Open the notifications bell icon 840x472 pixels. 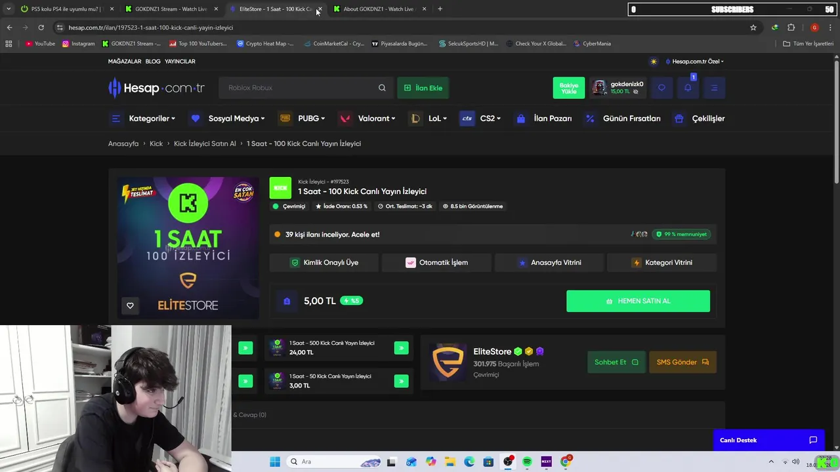click(688, 88)
